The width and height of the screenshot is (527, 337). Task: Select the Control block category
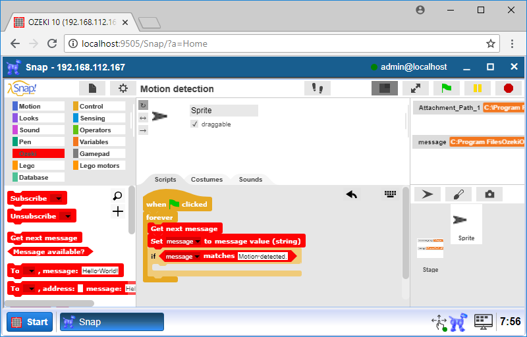[99, 106]
